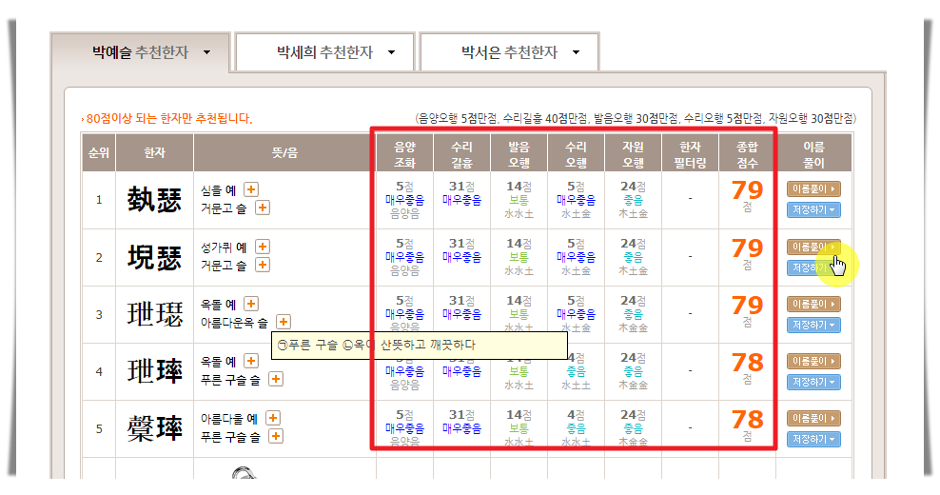940x495 pixels.
Task: Click the 푸른 구슬 tooltip text
Action: 377,345
